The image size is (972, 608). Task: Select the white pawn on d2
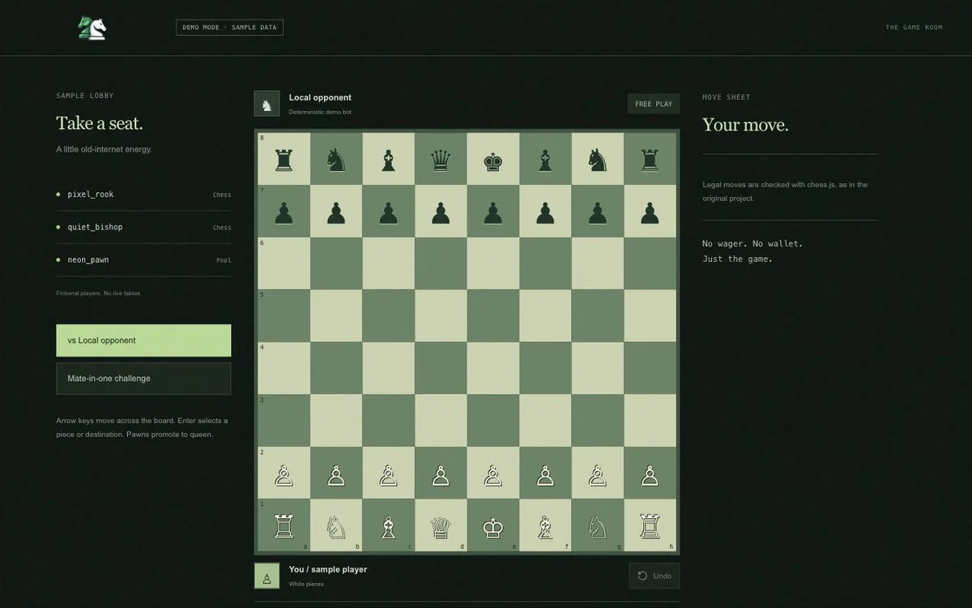click(441, 473)
